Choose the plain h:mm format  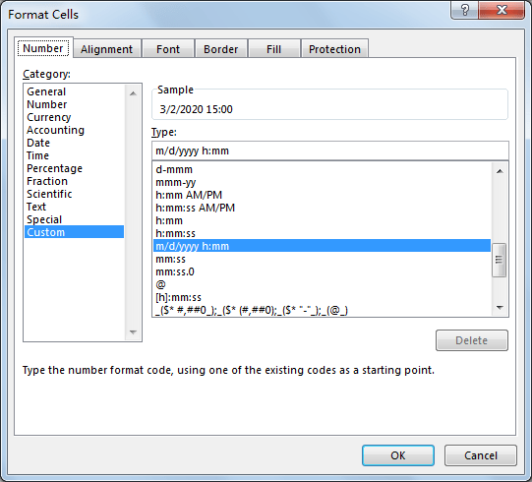(x=322, y=220)
